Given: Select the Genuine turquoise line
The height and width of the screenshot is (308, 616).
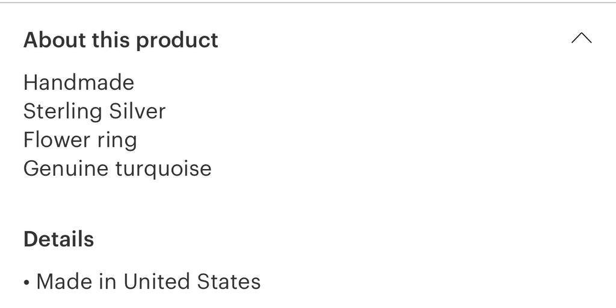Looking at the screenshot, I should pyautogui.click(x=117, y=169).
